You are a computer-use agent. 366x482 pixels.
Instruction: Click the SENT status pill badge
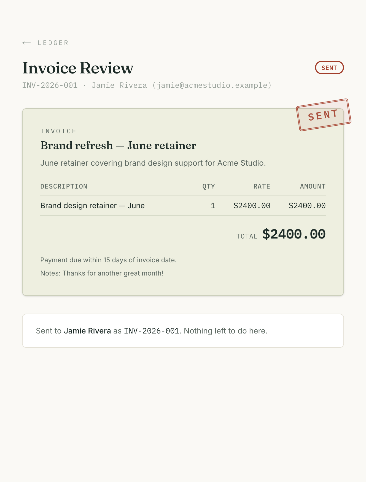point(329,68)
